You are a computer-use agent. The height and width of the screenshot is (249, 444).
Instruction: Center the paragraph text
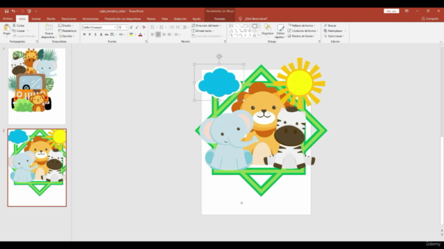point(158,35)
